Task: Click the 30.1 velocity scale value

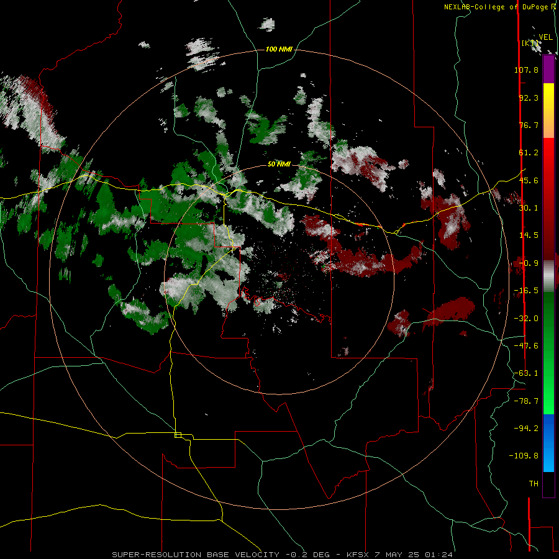Action: [529, 208]
